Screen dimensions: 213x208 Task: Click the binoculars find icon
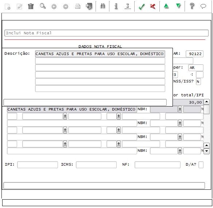(x=103, y=6)
